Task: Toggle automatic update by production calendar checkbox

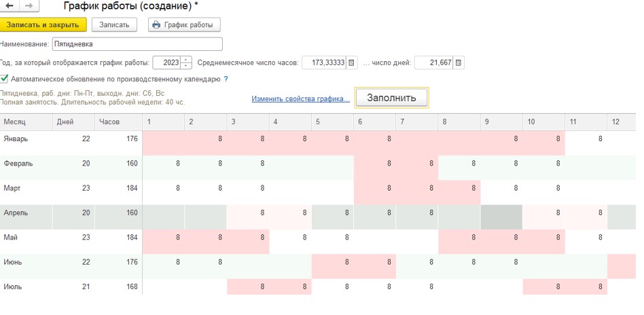Action: pyautogui.click(x=4, y=79)
